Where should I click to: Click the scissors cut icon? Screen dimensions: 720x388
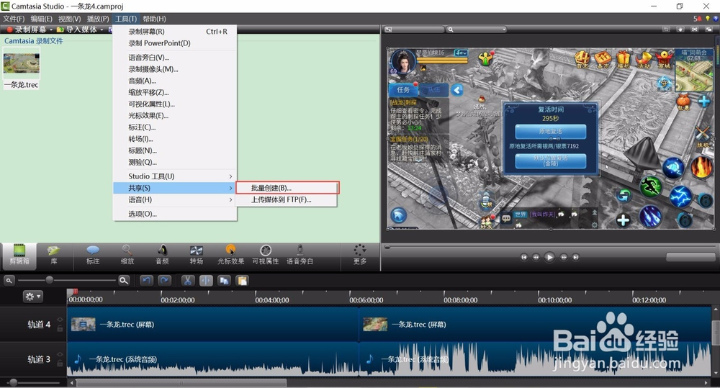point(187,281)
